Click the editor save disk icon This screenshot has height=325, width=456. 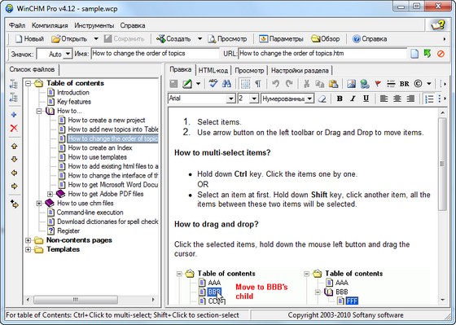point(173,84)
